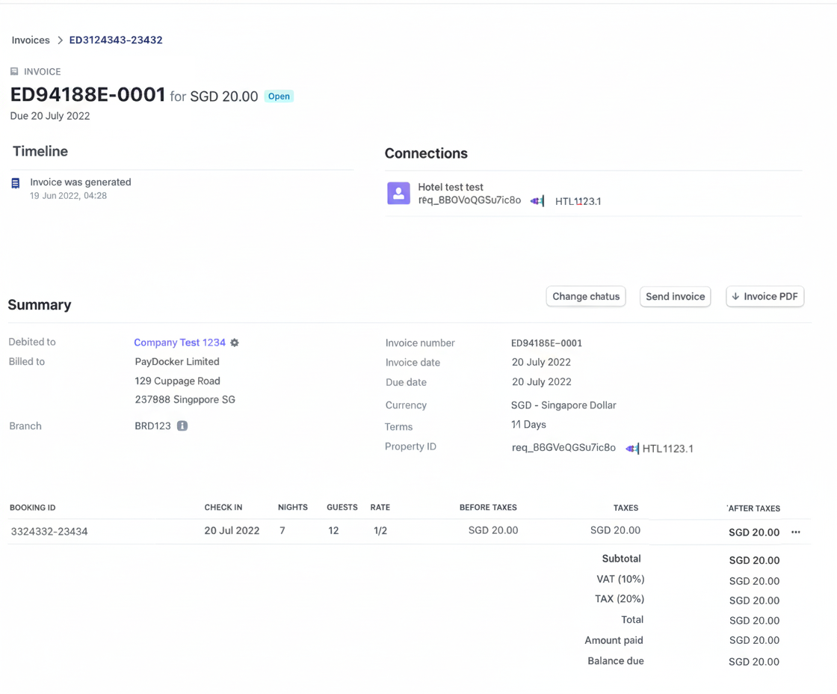837x694 pixels.
Task: Show Branch BRD123 info icon details
Action: tap(182, 426)
